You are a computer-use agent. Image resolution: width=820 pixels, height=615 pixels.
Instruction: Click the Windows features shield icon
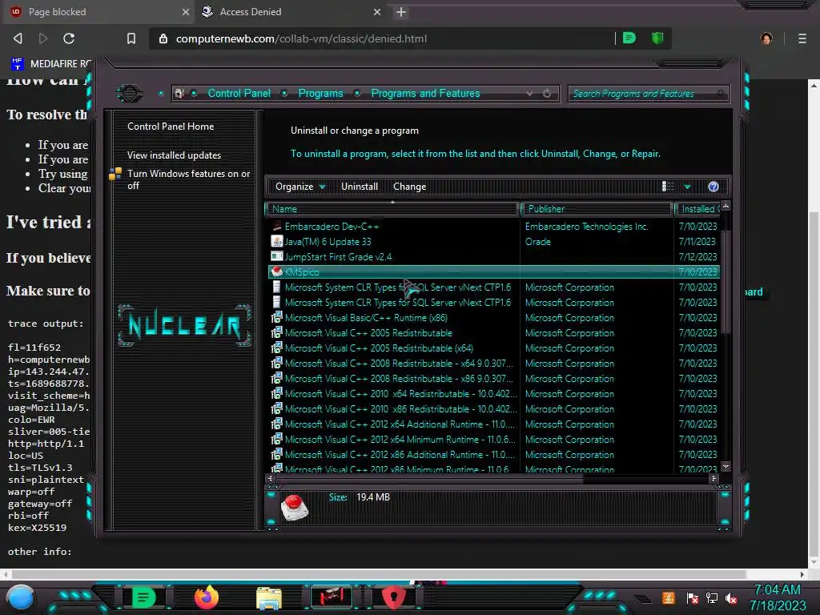pos(115,174)
